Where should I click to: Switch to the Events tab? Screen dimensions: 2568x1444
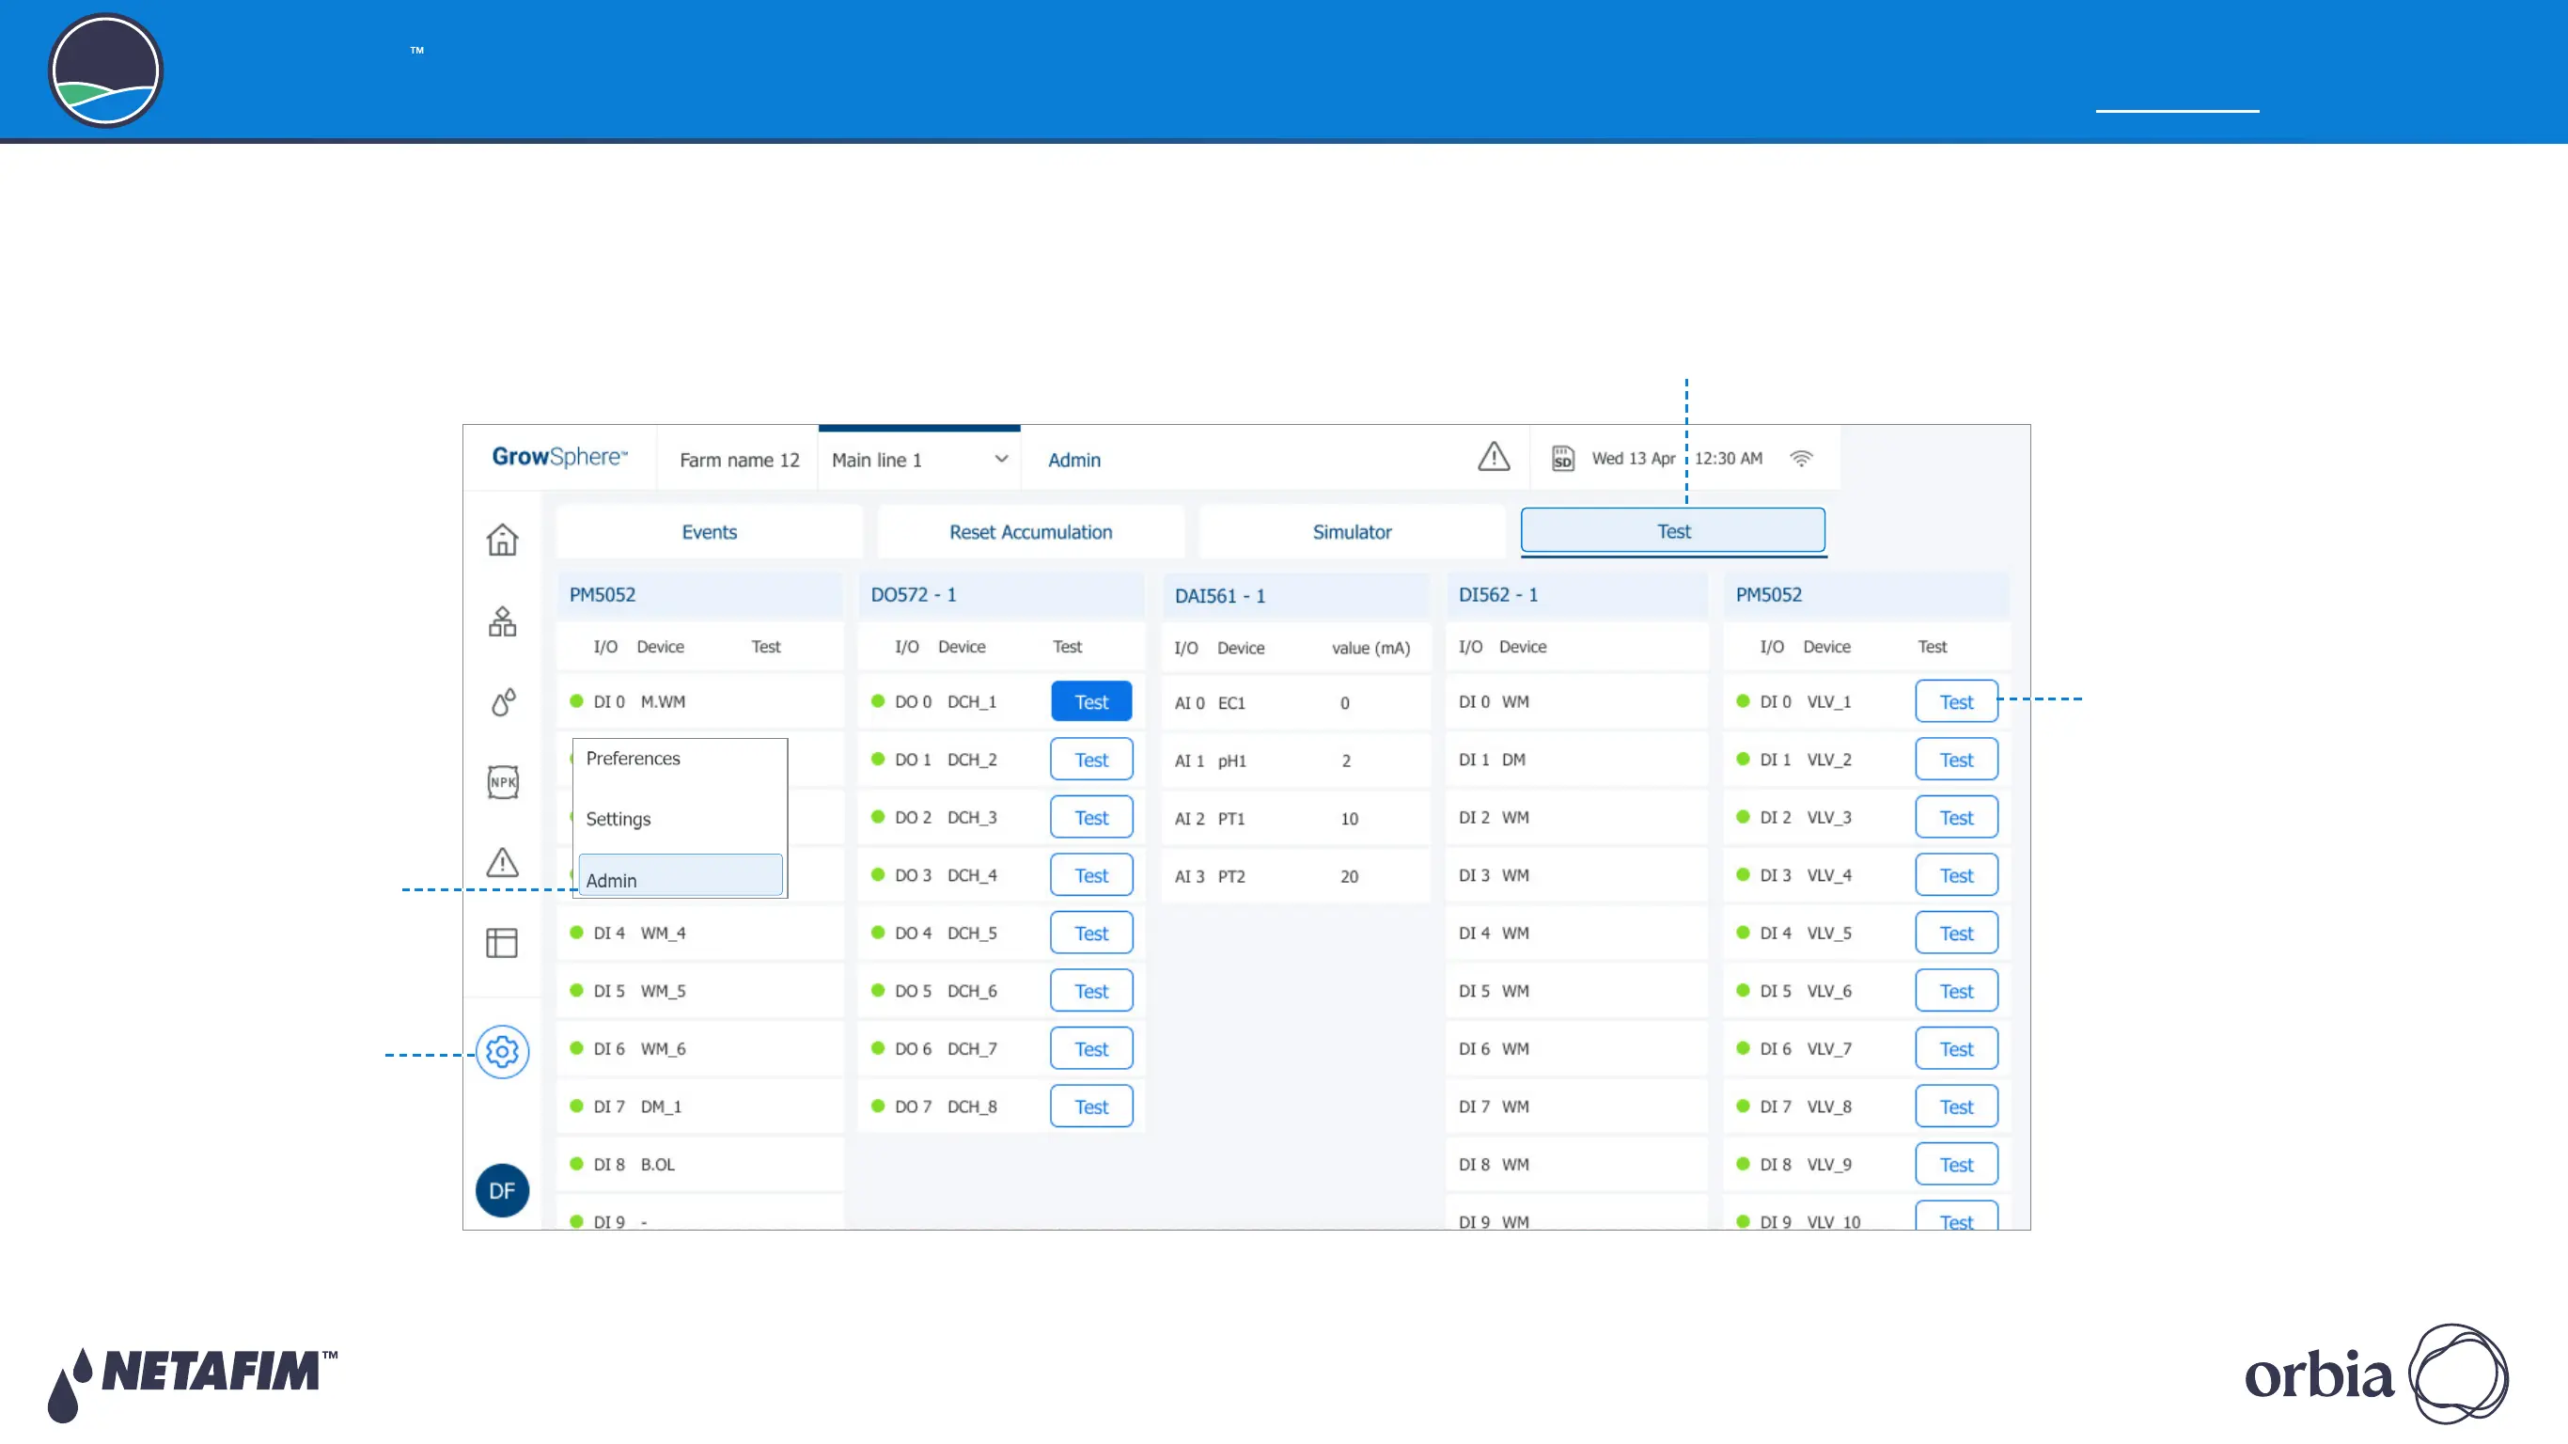click(709, 531)
